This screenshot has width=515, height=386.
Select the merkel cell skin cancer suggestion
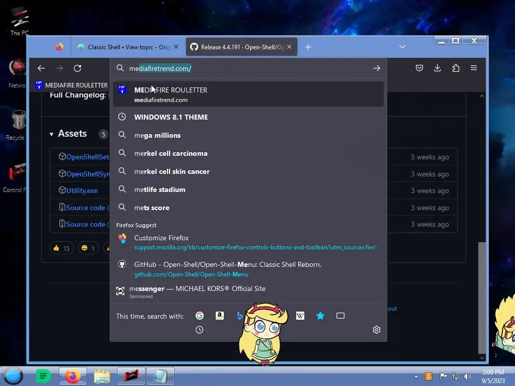pos(248,171)
